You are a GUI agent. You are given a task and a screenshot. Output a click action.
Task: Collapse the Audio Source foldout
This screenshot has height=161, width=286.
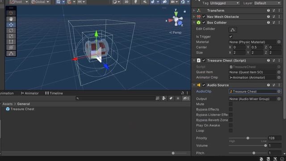tap(194, 85)
